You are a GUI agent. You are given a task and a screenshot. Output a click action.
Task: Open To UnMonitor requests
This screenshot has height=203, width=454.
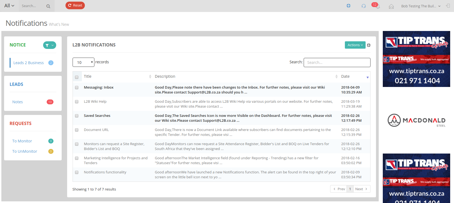click(x=25, y=151)
